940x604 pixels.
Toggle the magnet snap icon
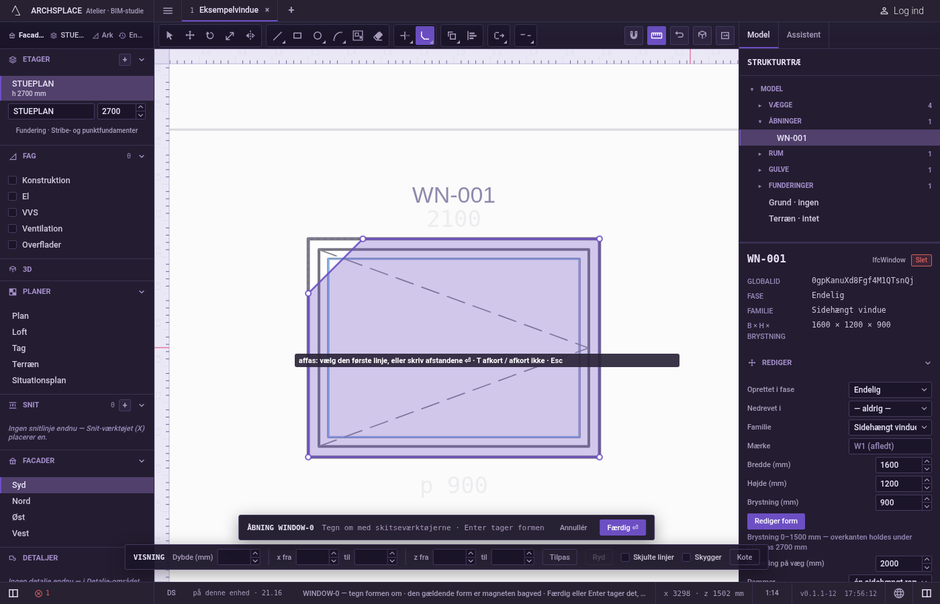point(633,36)
